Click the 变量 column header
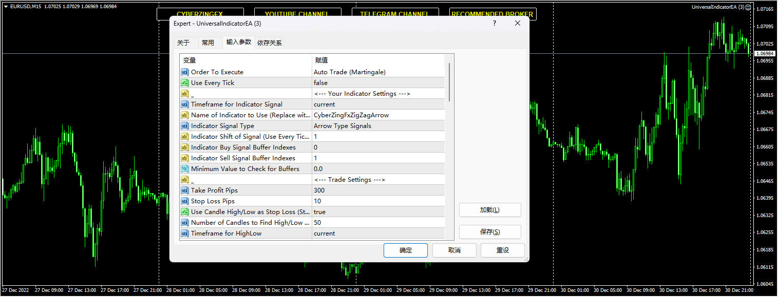 [x=245, y=60]
